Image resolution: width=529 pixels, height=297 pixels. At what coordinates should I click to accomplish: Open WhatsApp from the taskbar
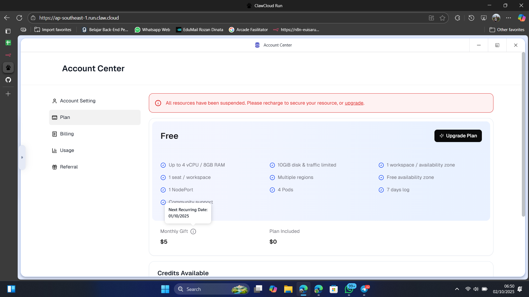[349, 289]
